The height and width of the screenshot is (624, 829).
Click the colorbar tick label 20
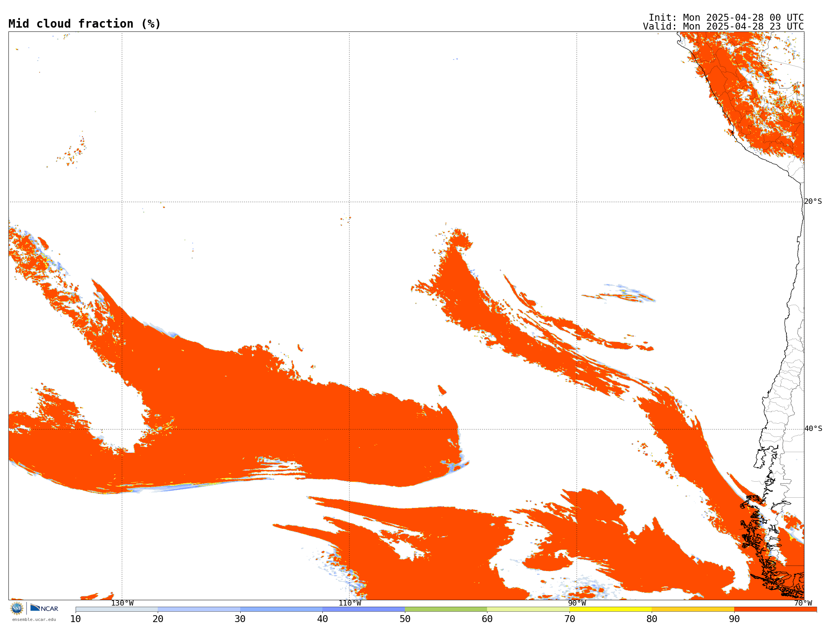tap(158, 619)
